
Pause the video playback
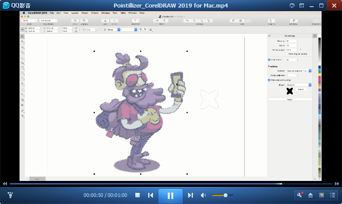tap(170, 196)
